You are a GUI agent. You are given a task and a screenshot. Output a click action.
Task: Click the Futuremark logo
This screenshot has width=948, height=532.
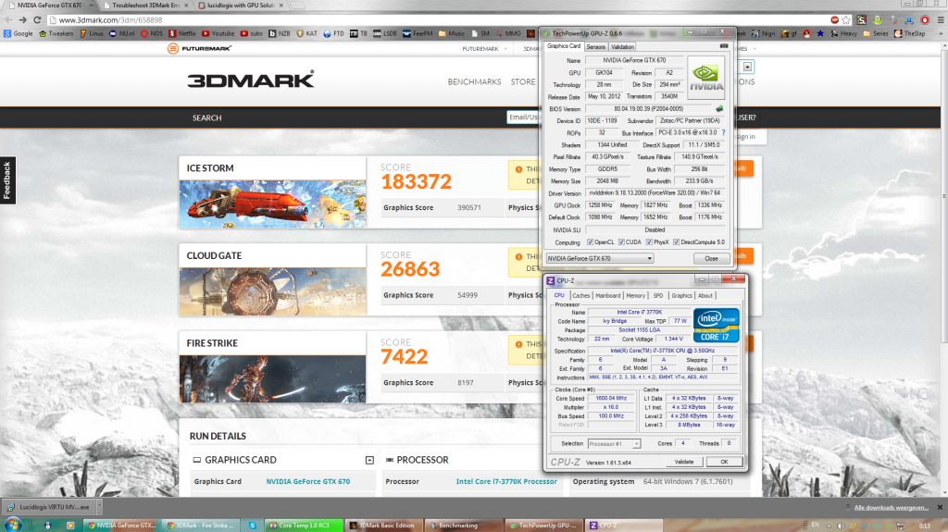200,48
